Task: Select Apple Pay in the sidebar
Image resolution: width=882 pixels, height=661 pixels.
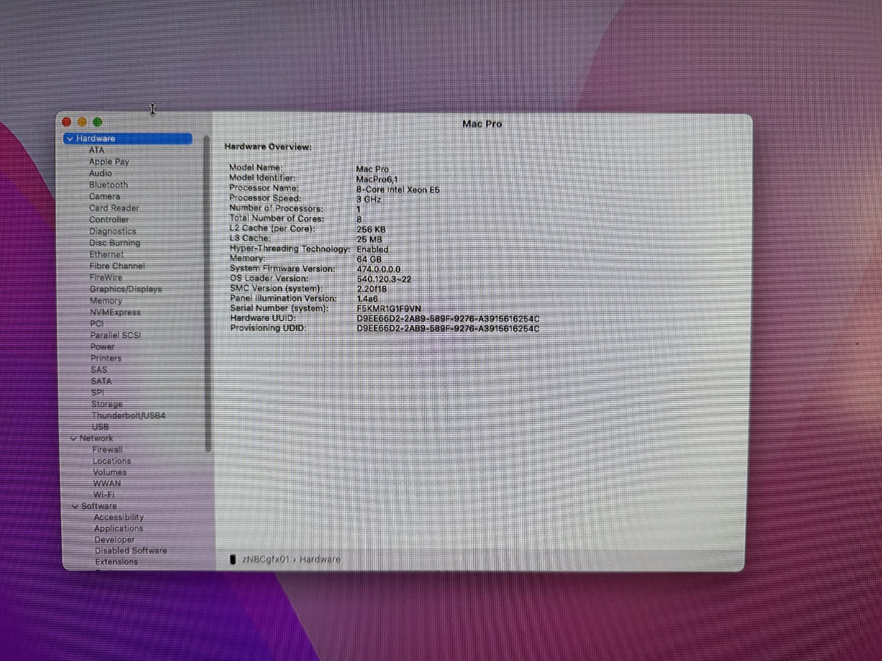Action: tap(109, 162)
